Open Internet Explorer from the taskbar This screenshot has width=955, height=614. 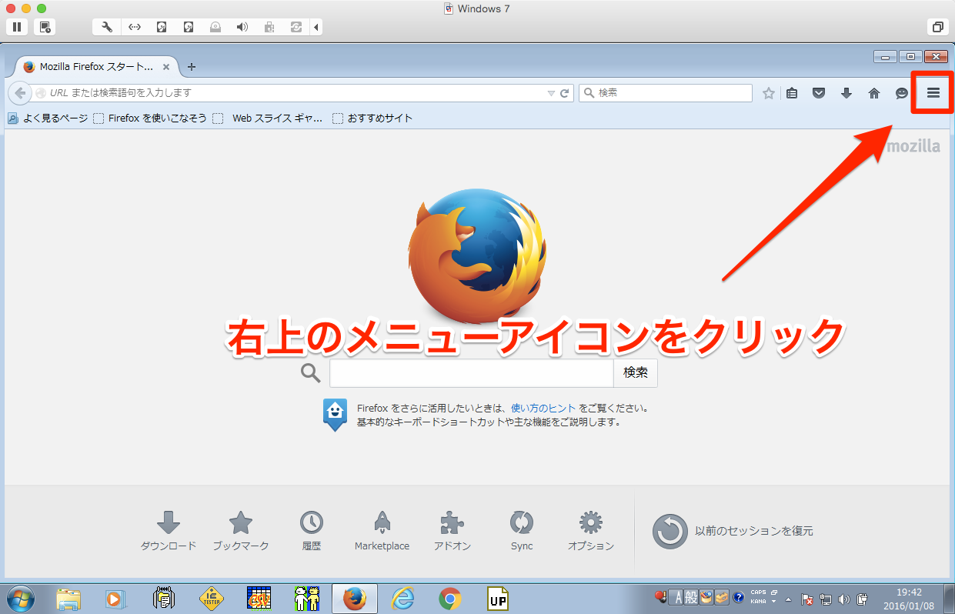pyautogui.click(x=403, y=598)
